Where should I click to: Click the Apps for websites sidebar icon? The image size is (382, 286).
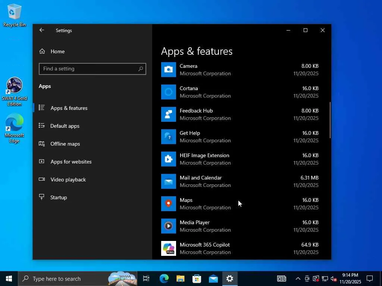pos(42,162)
